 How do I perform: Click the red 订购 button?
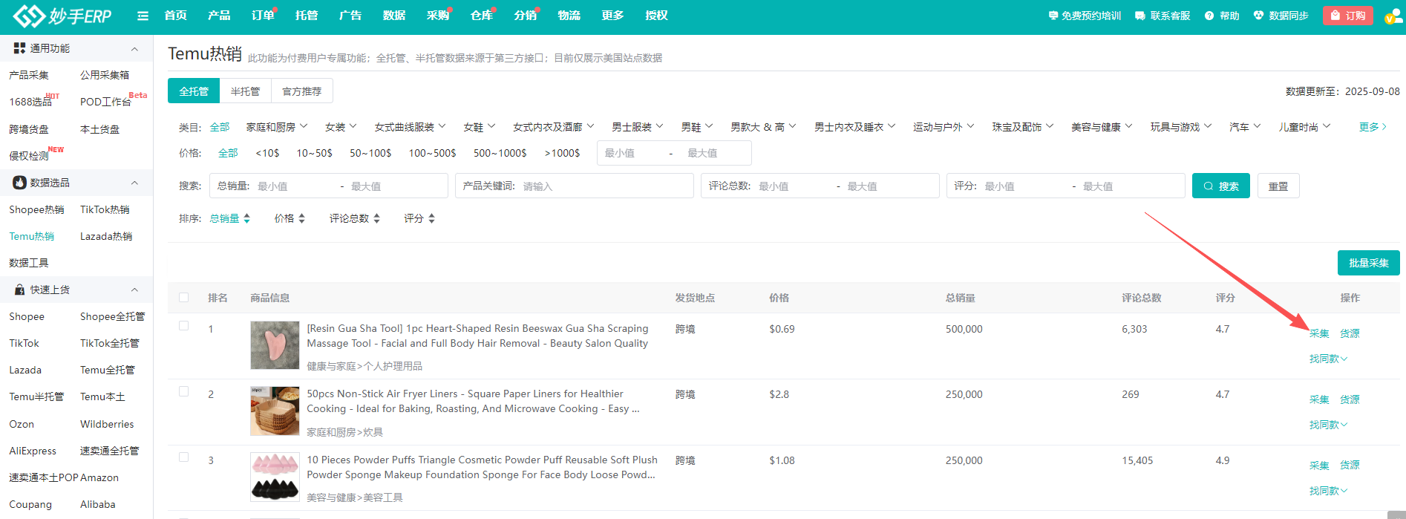[x=1348, y=16]
